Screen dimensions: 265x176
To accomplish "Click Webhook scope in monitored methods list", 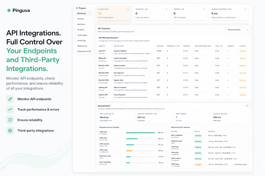I will pyautogui.click(x=177, y=141).
